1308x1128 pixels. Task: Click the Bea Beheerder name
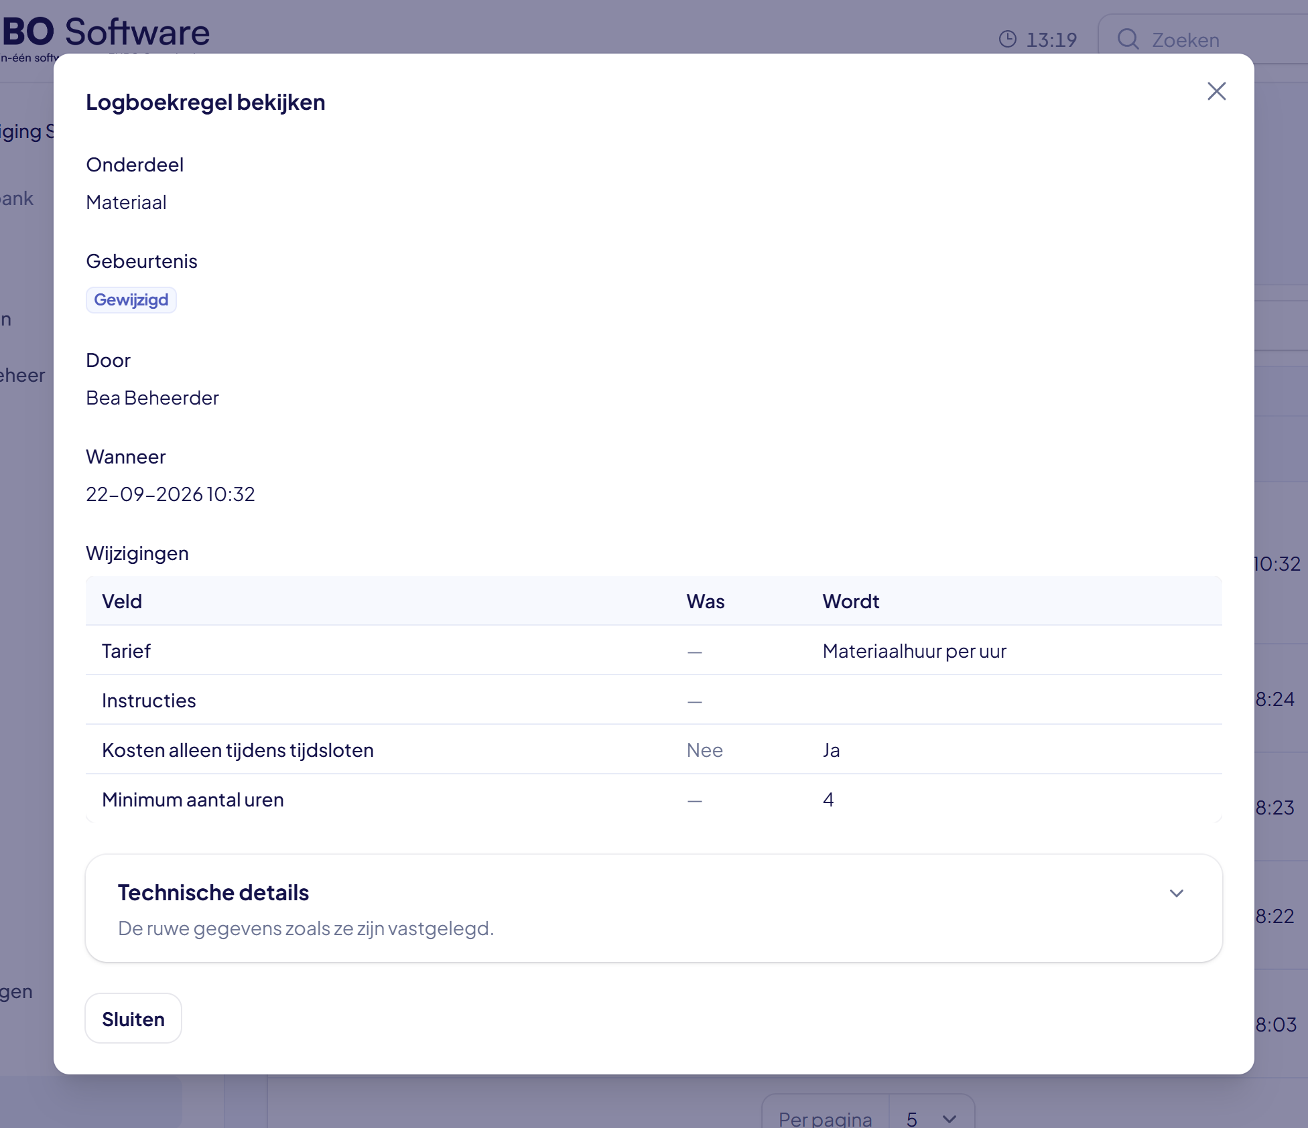click(x=153, y=398)
